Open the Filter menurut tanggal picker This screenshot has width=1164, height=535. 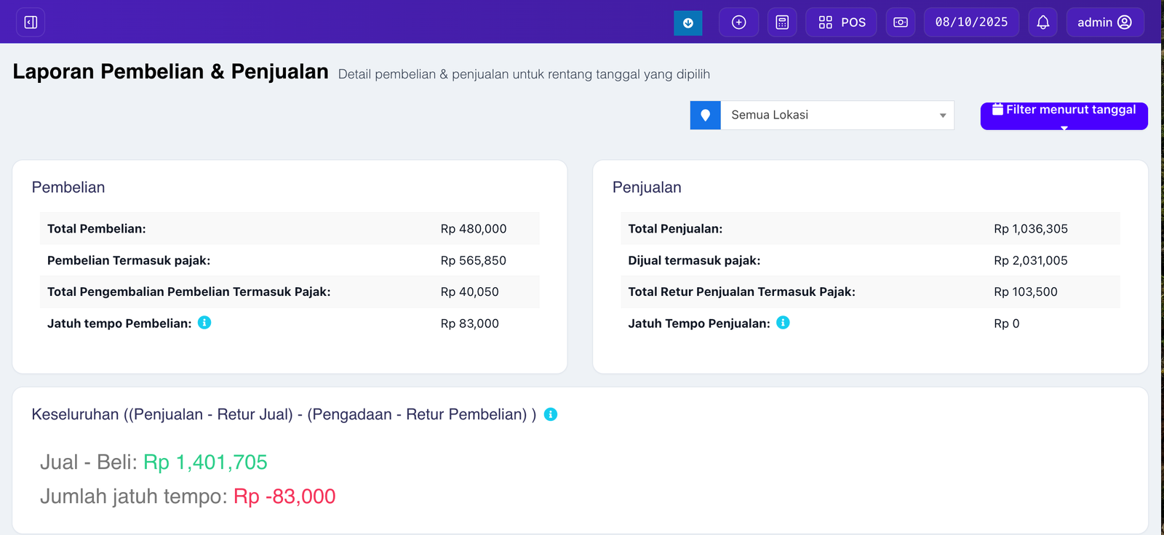coord(1064,116)
